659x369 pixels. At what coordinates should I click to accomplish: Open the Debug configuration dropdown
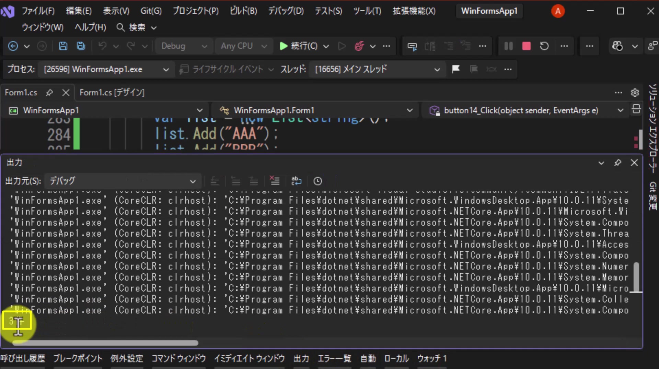[x=184, y=46]
